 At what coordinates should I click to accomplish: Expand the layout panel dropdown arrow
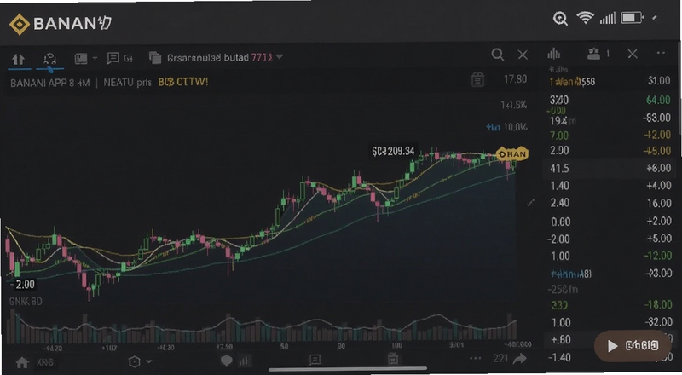pyautogui.click(x=95, y=58)
